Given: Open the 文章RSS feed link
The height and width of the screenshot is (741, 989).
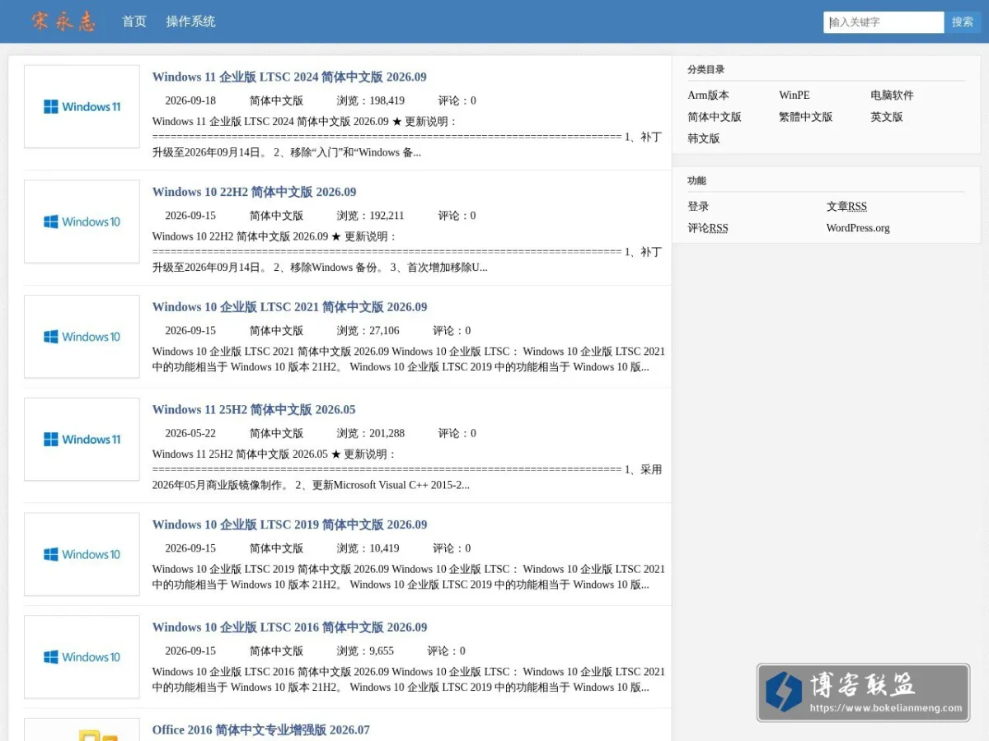Looking at the screenshot, I should point(846,207).
